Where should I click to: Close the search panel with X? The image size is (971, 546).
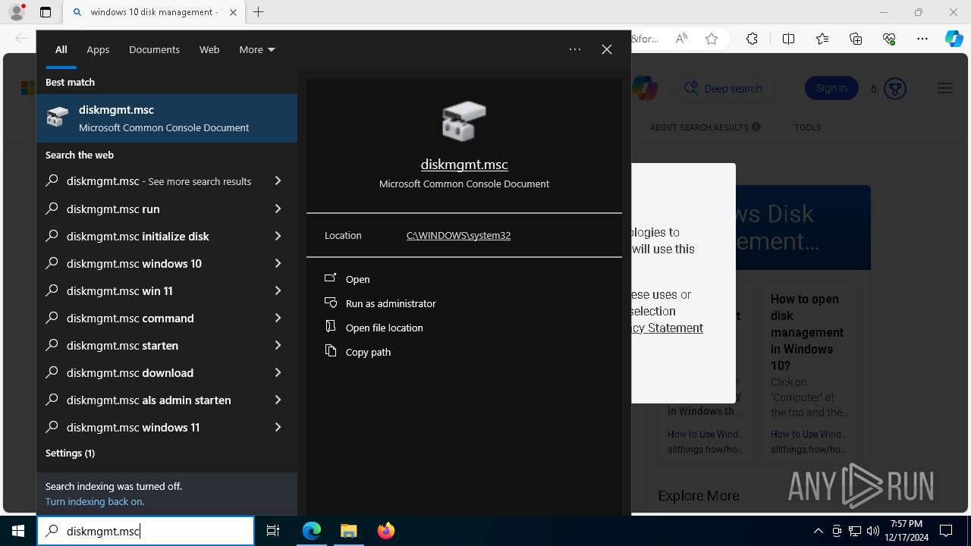pyautogui.click(x=607, y=49)
